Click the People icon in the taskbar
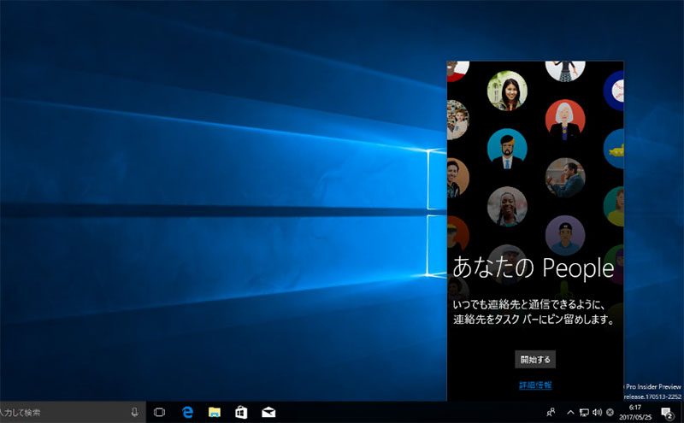The height and width of the screenshot is (423, 684). (551, 412)
